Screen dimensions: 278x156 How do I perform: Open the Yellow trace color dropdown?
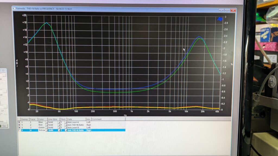click(x=46, y=130)
